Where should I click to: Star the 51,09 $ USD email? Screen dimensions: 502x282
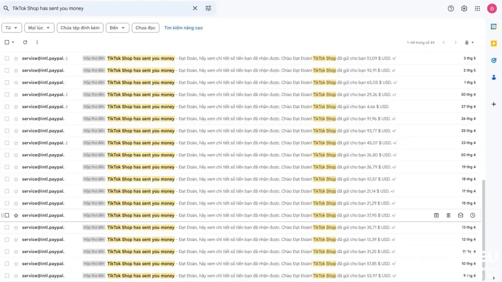tap(16, 58)
